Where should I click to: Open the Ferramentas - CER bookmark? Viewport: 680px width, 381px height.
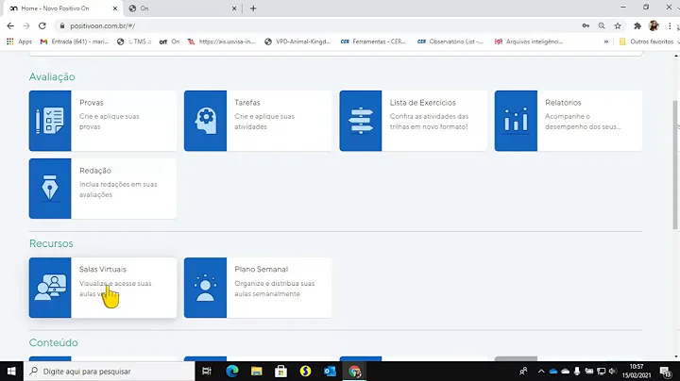point(373,41)
